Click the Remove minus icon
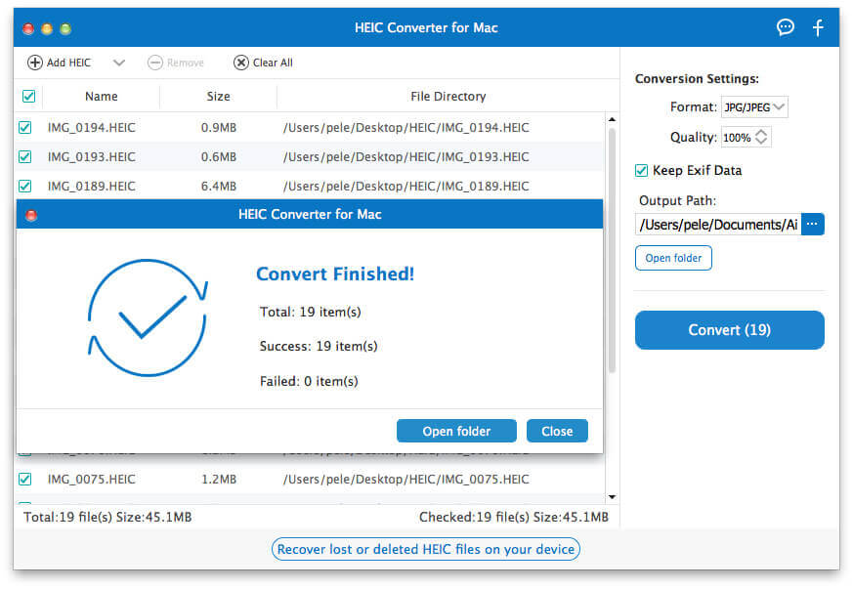Viewport: 853px width, 589px height. [x=155, y=63]
